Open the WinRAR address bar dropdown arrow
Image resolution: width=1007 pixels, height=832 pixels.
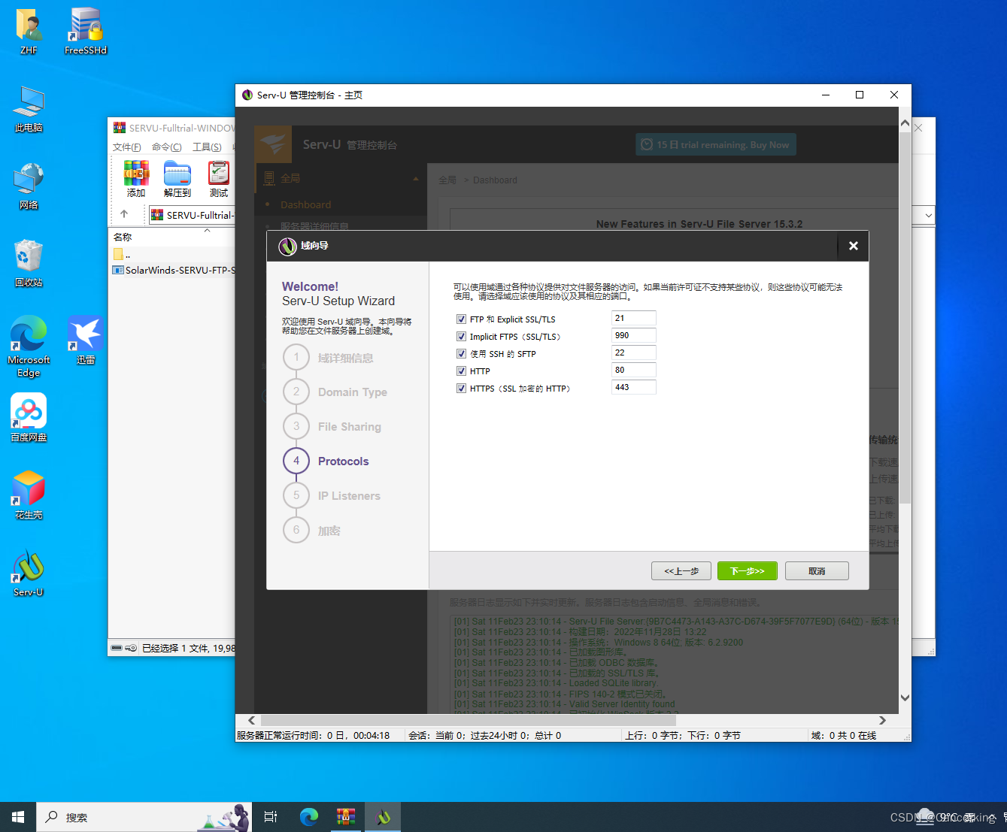(x=928, y=215)
